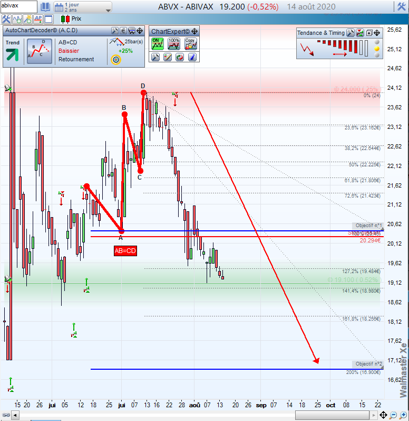Toggle the ChartExpert ON button

157,44
